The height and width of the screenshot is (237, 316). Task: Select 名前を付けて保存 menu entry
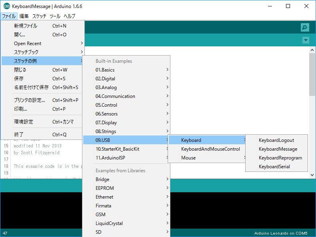(31, 88)
